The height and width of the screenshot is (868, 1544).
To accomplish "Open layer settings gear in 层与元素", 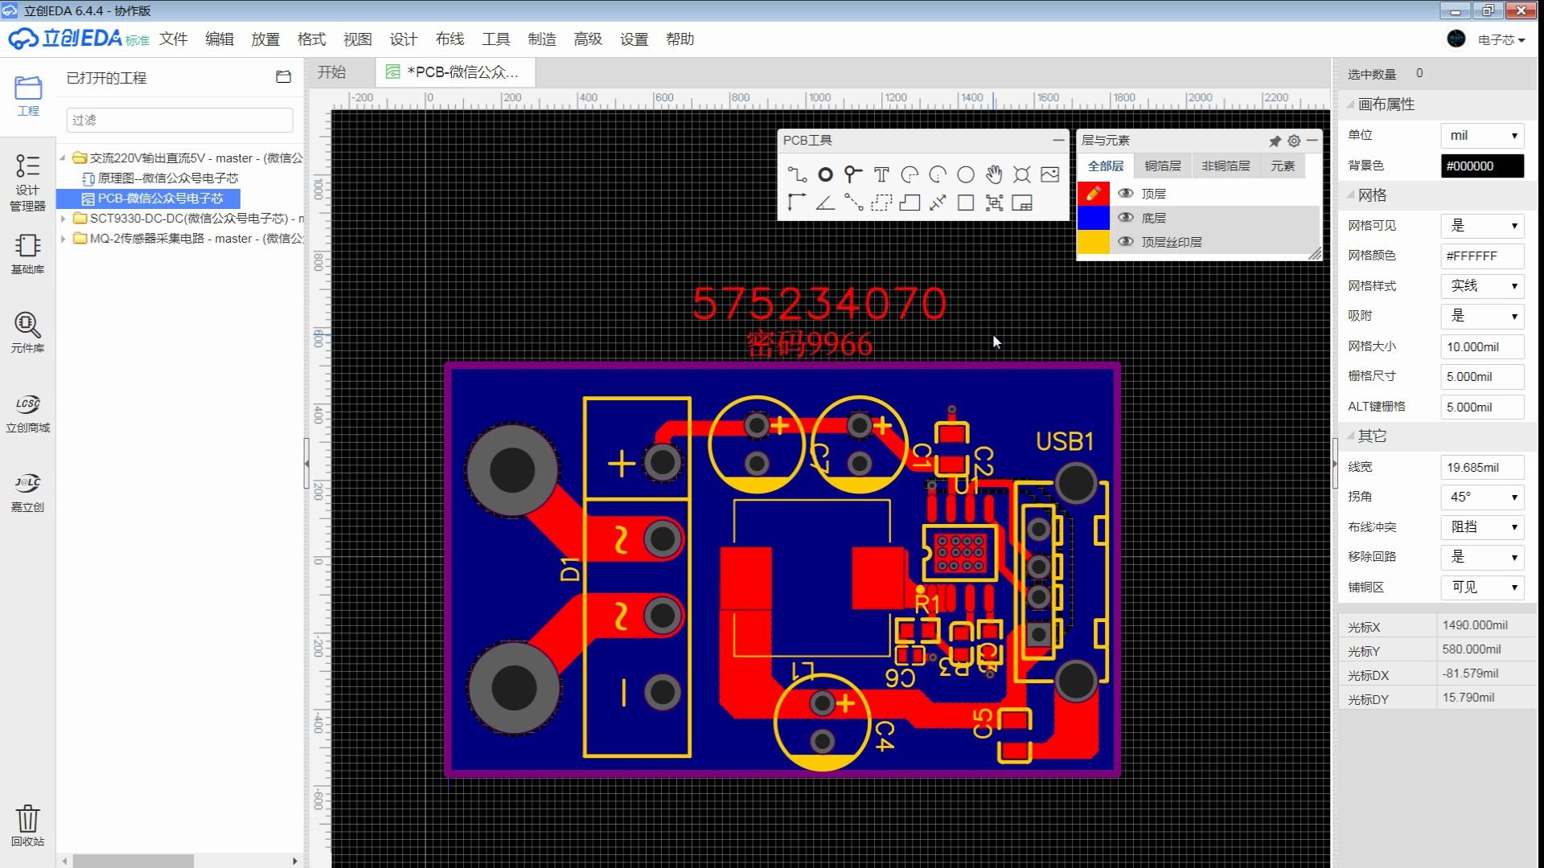I will coord(1294,141).
